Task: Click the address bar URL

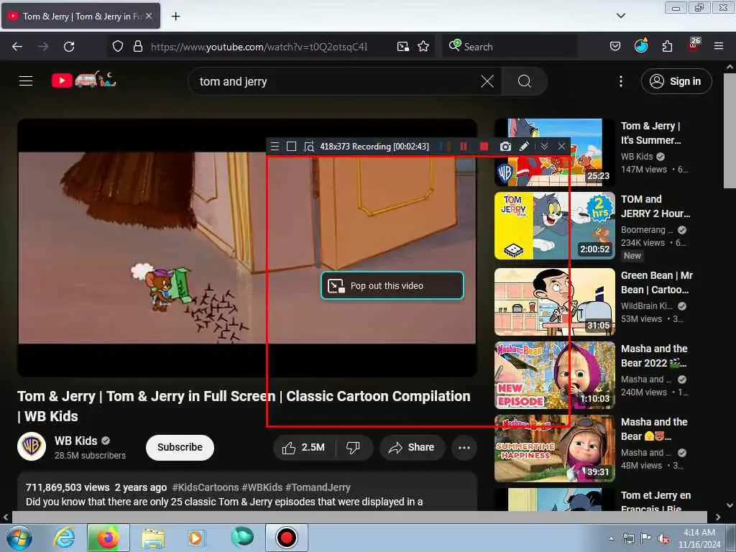Action: 259,47
